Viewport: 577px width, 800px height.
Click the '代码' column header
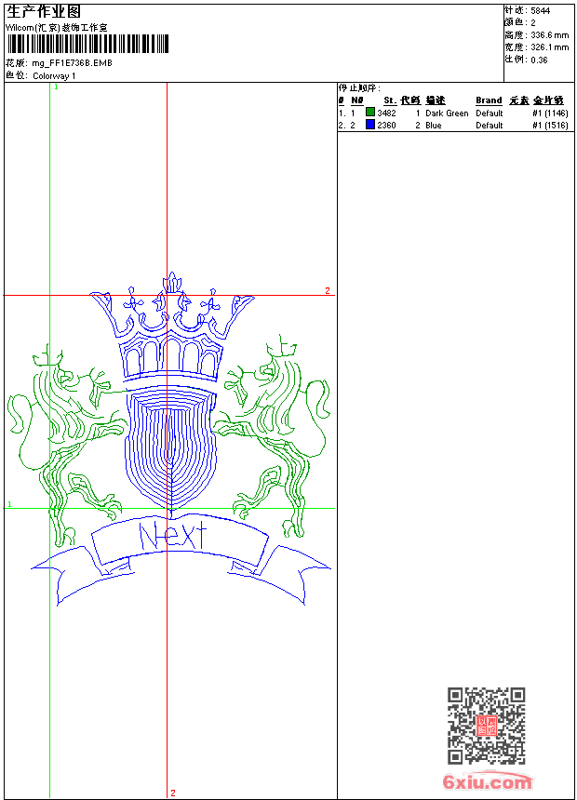click(410, 100)
